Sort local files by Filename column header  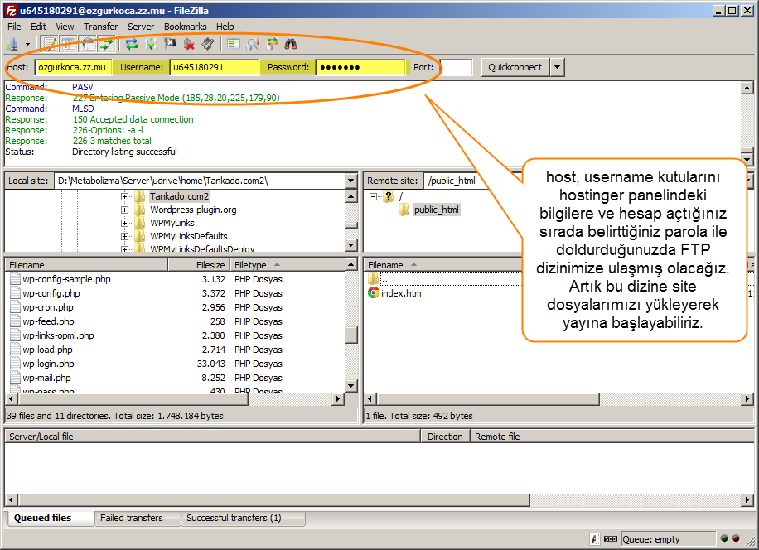pyautogui.click(x=87, y=264)
